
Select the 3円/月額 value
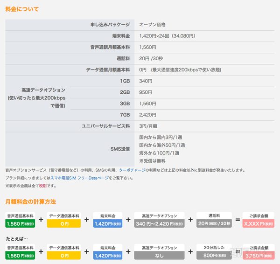click(x=148, y=126)
